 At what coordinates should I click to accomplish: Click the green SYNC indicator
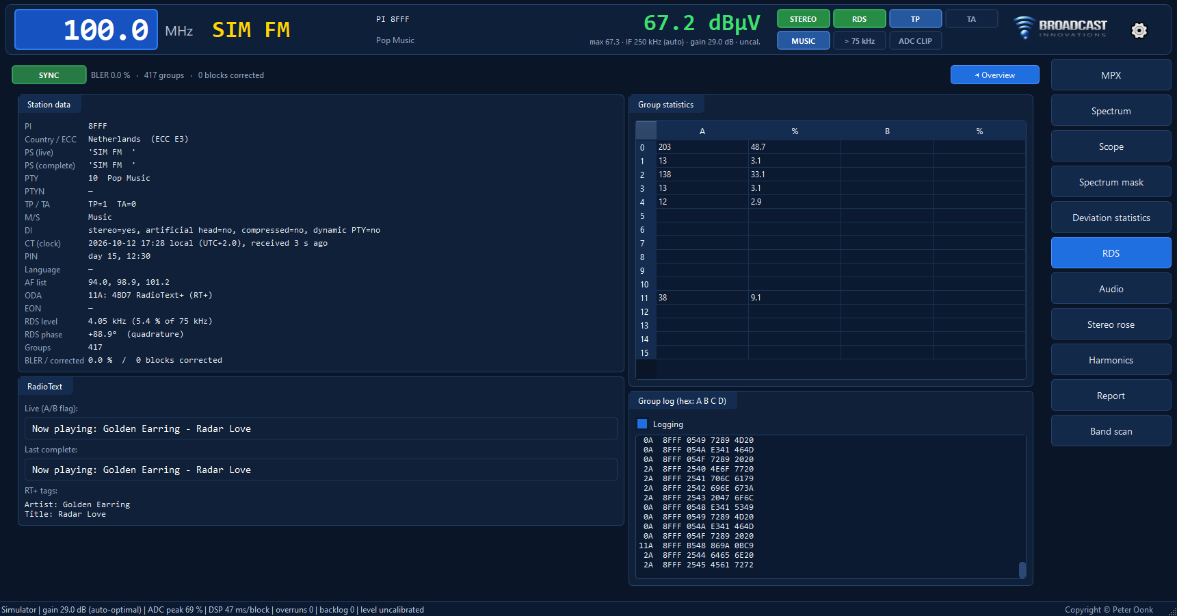click(x=49, y=75)
